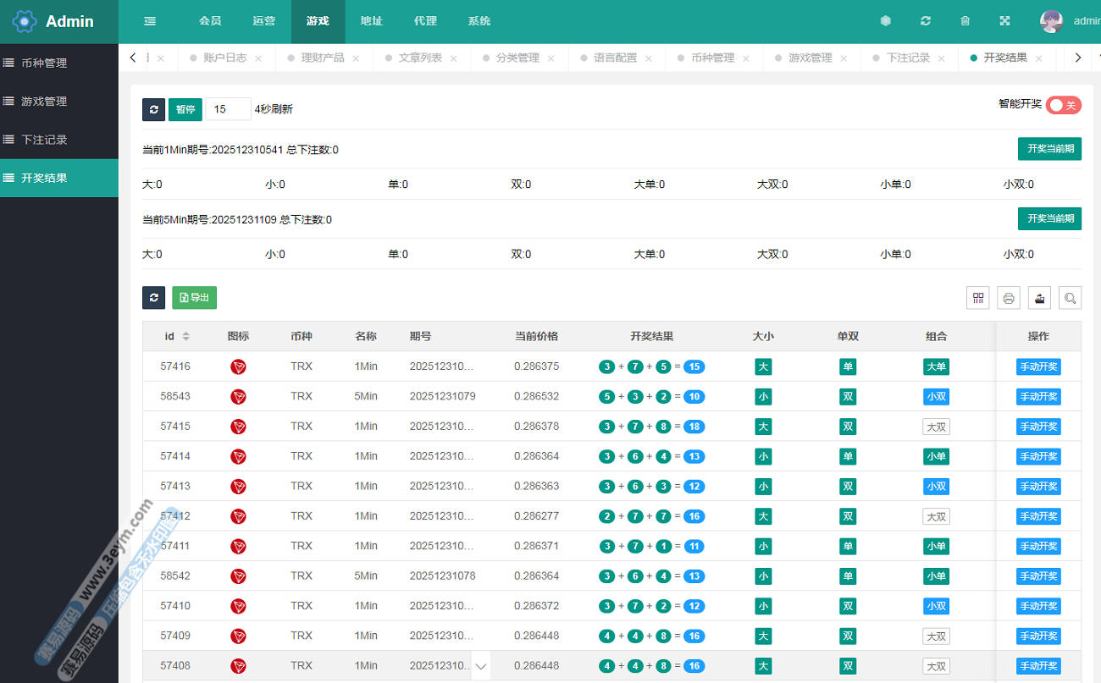Viewport: 1101px width, 683px height.
Task: Open the 会员 top menu
Action: point(210,21)
